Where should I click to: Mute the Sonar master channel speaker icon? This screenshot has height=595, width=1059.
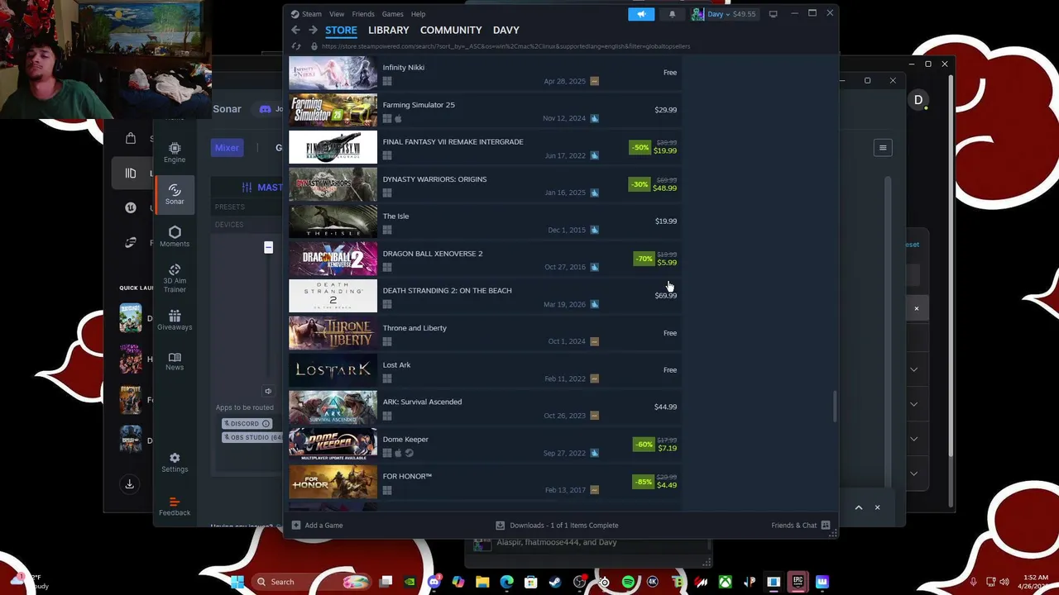268,391
